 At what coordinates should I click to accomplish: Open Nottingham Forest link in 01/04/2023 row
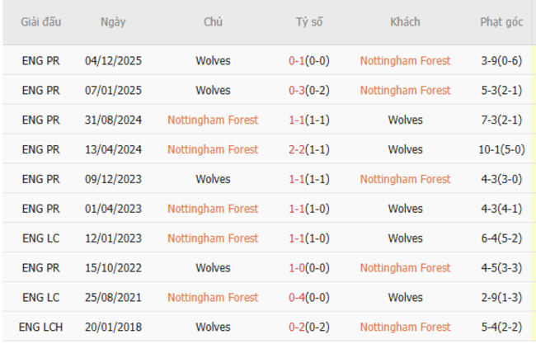[x=213, y=209]
